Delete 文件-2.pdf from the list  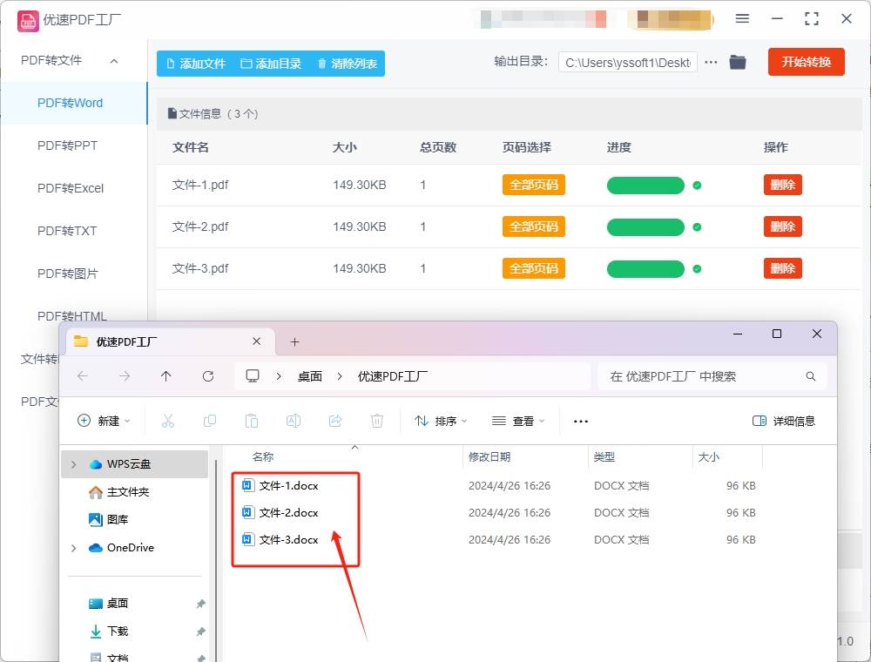(x=783, y=226)
